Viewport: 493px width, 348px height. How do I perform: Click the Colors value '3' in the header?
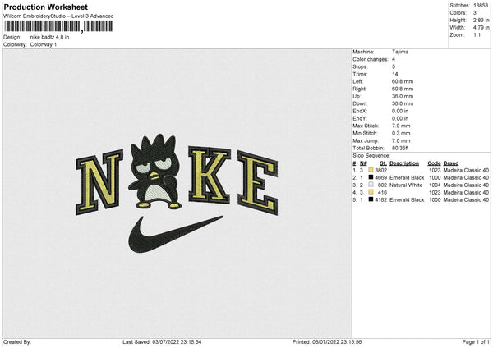(x=475, y=13)
